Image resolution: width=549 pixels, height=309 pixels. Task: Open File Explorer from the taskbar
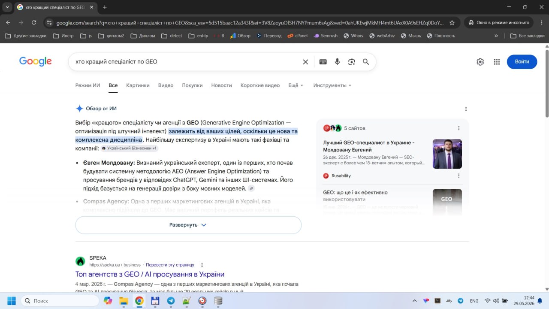point(124,301)
